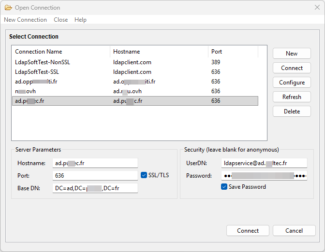Open the Help menu

[x=80, y=20]
